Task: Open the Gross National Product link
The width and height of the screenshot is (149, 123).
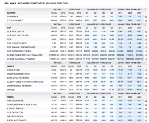Action: tap(21, 59)
